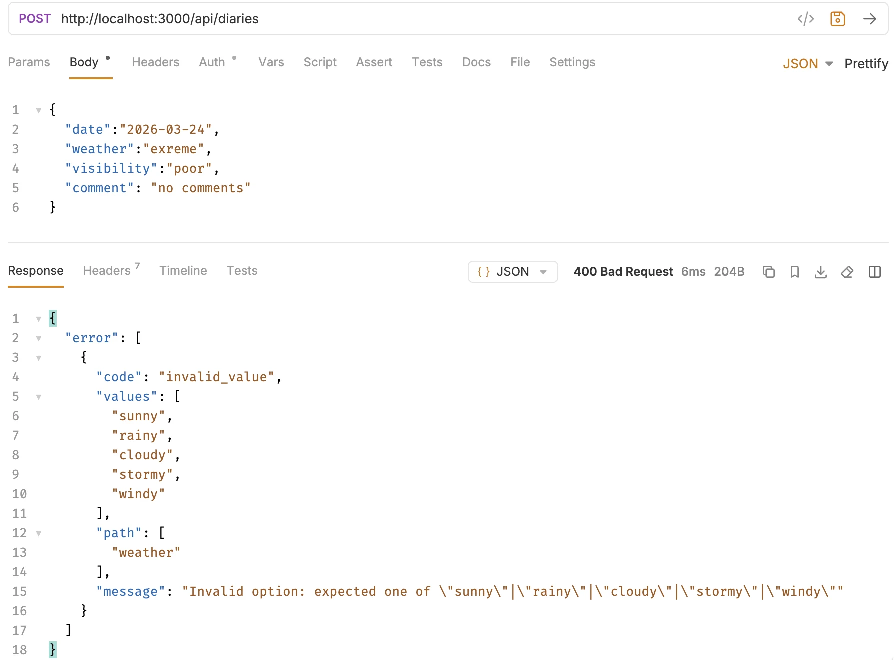Viewport: 894px width, 660px height.
Task: Toggle the split layout icon
Action: pyautogui.click(x=875, y=272)
